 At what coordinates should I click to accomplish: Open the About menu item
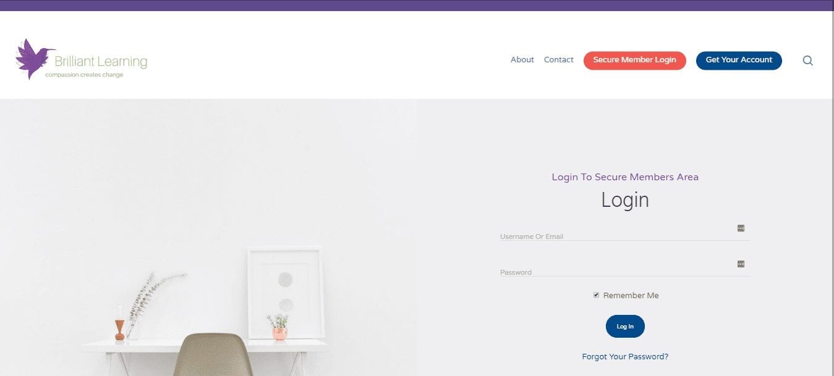(x=522, y=60)
